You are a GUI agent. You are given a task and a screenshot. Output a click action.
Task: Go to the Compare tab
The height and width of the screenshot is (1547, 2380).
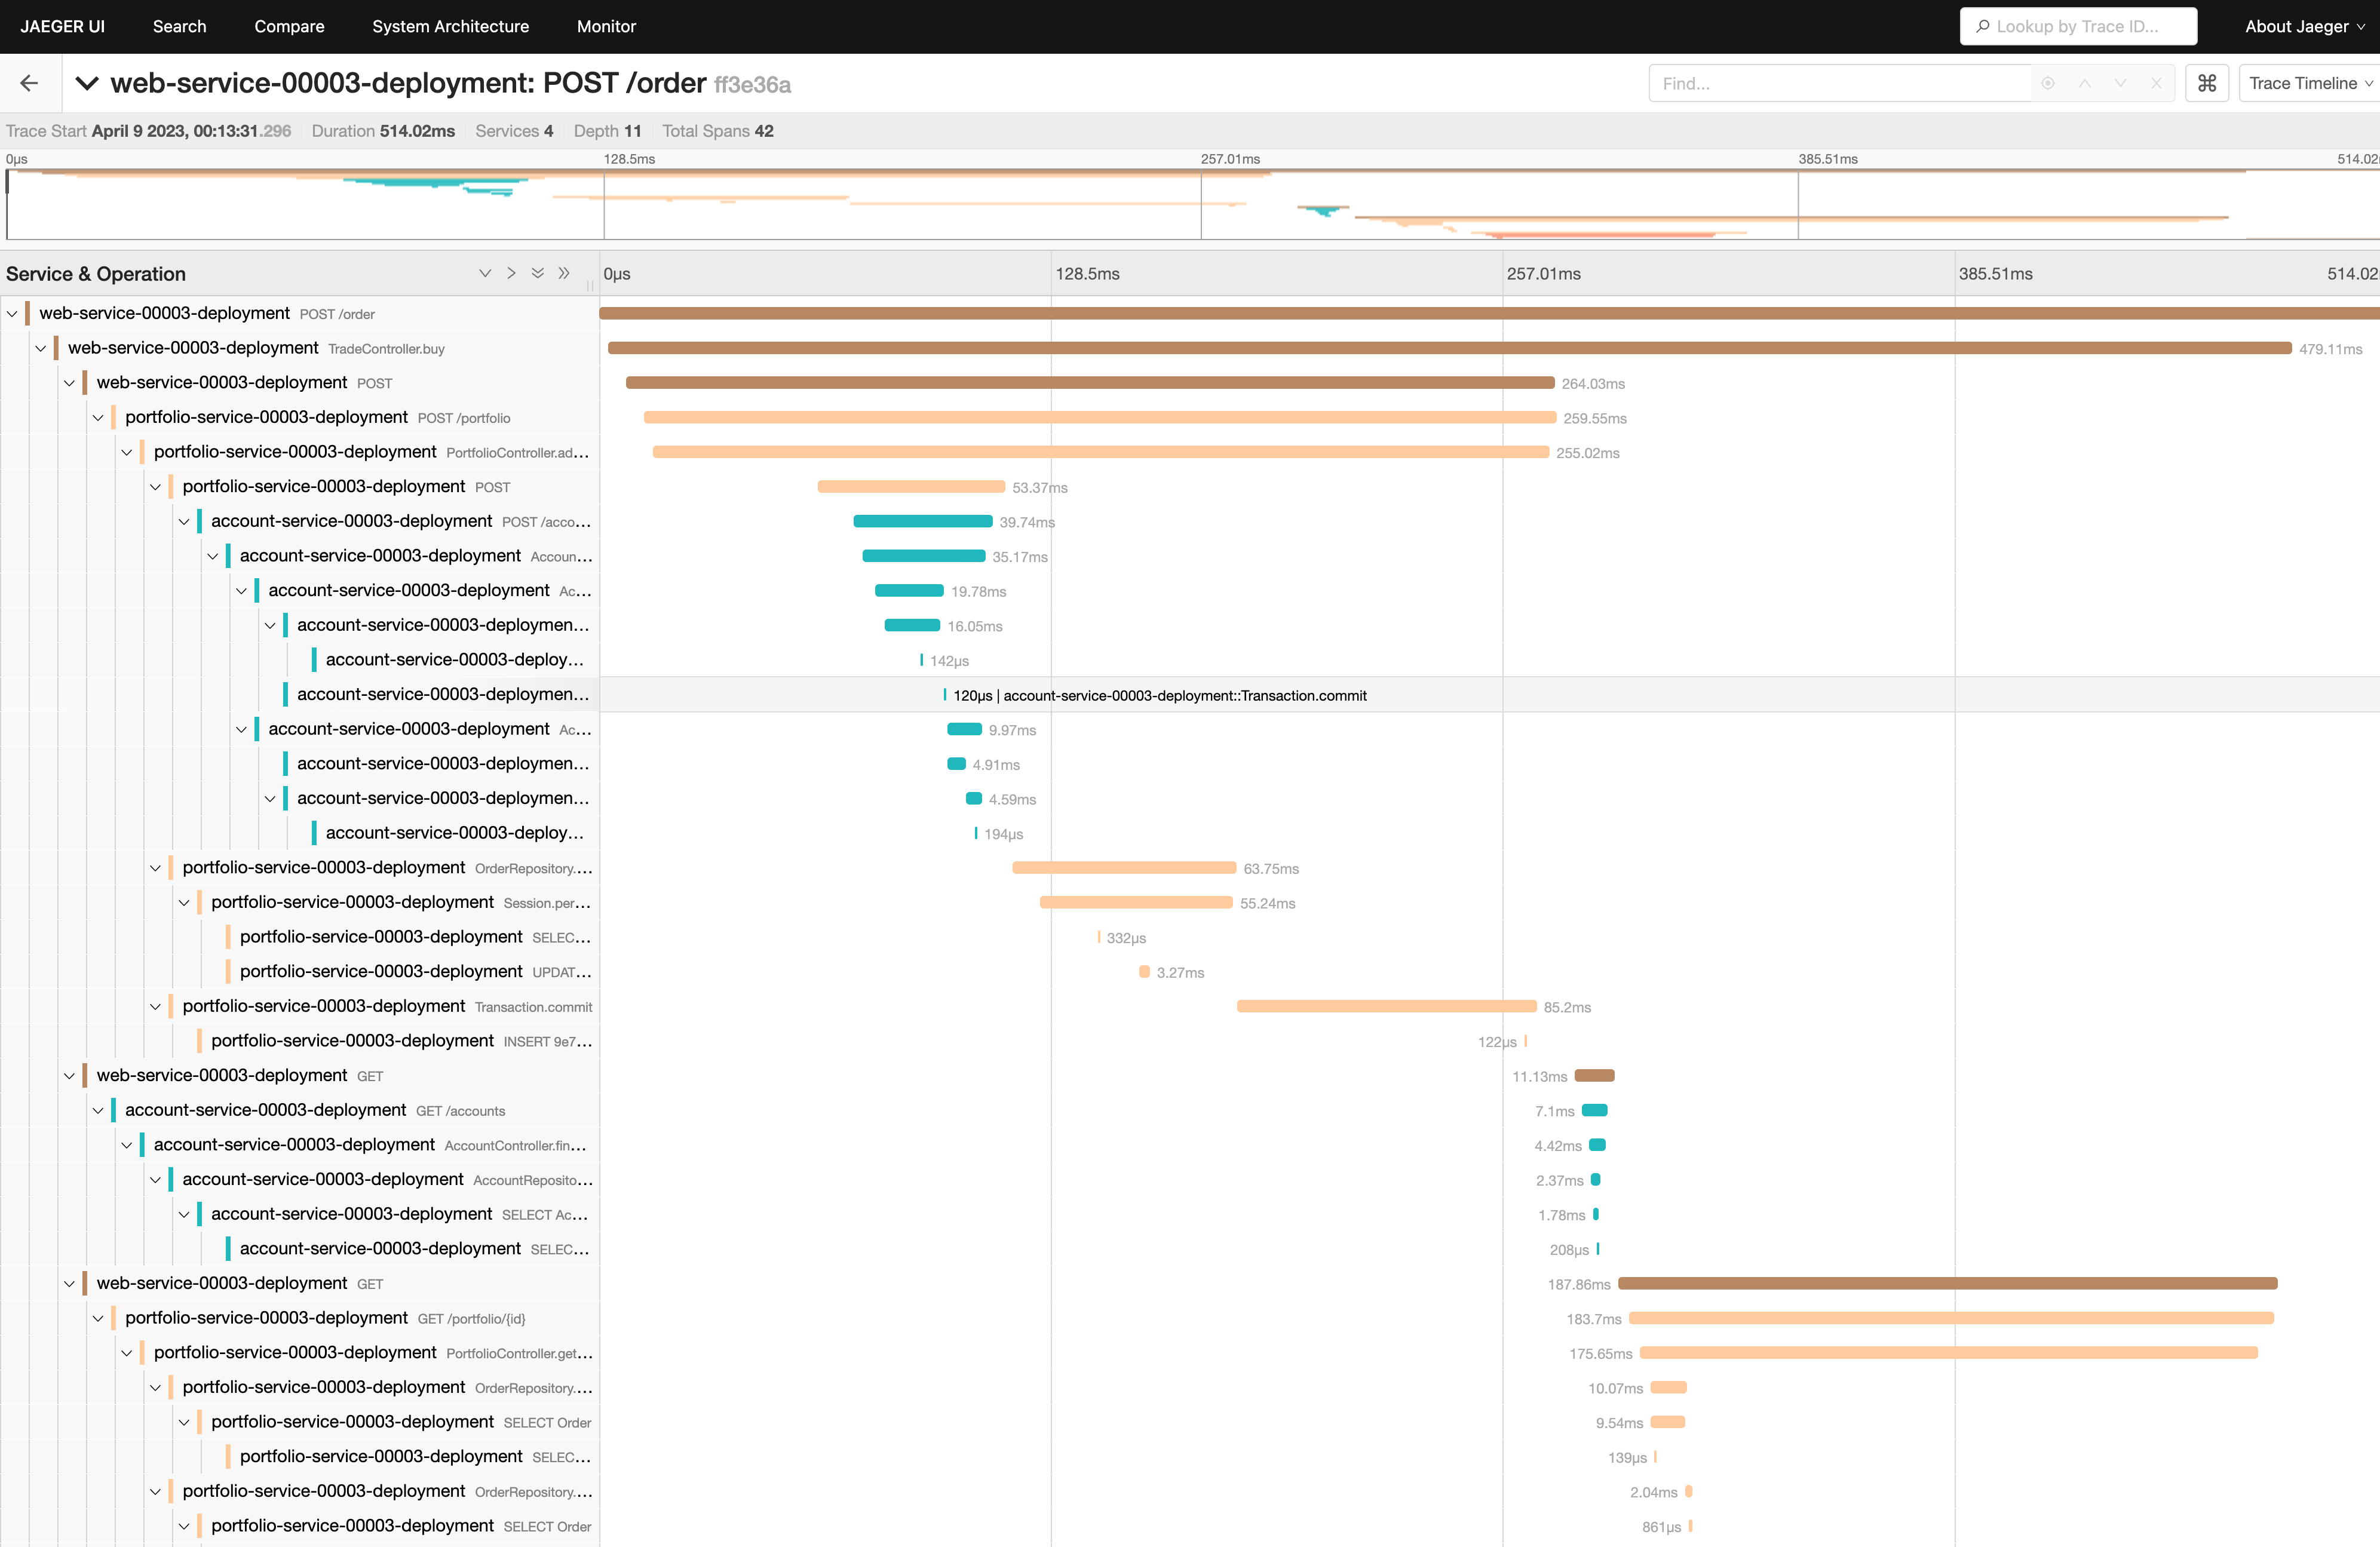tap(289, 26)
